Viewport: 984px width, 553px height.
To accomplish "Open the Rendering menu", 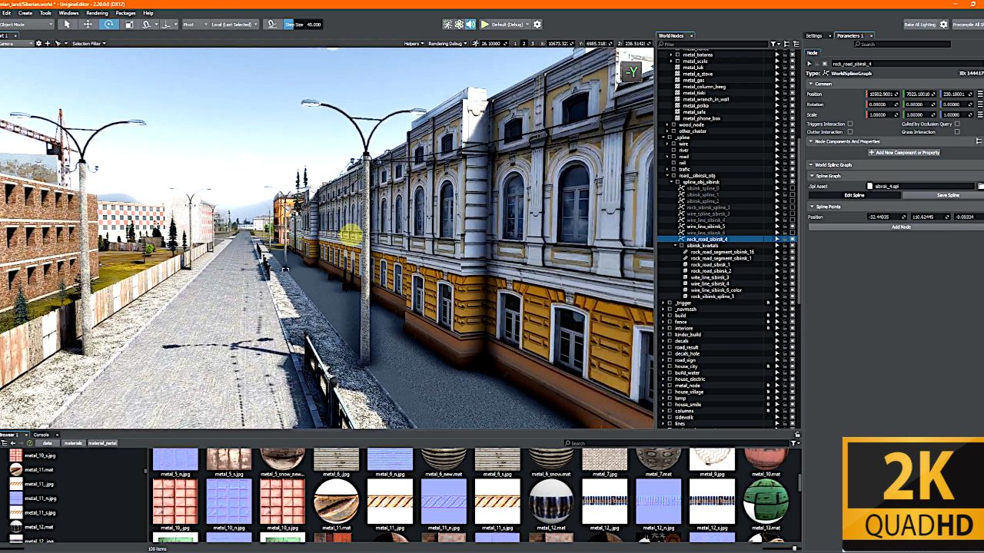I will [97, 13].
